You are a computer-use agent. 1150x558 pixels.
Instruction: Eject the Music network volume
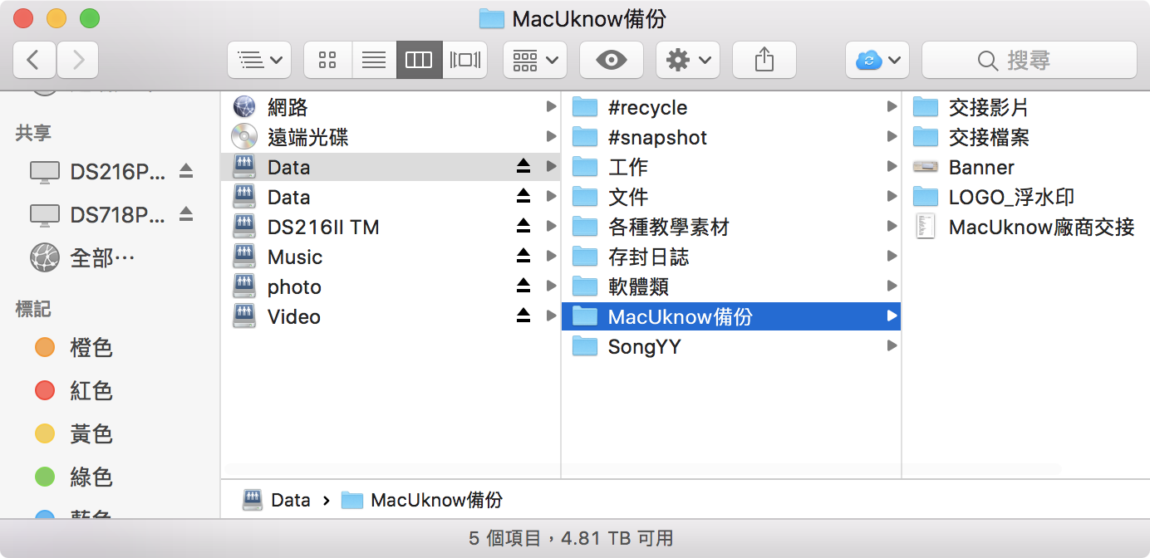pyautogui.click(x=523, y=257)
